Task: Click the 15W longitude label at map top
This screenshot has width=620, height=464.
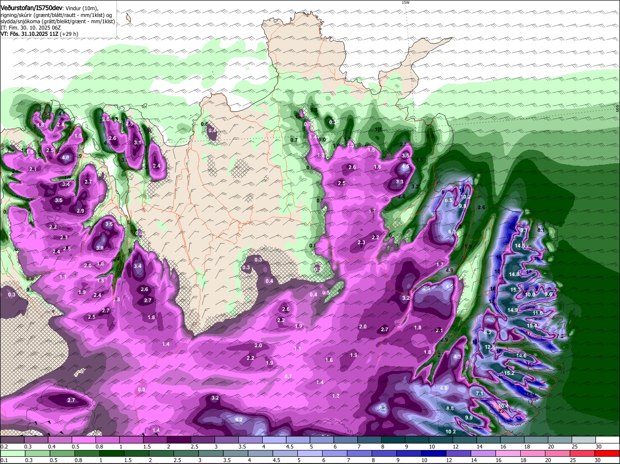Action: pos(405,2)
